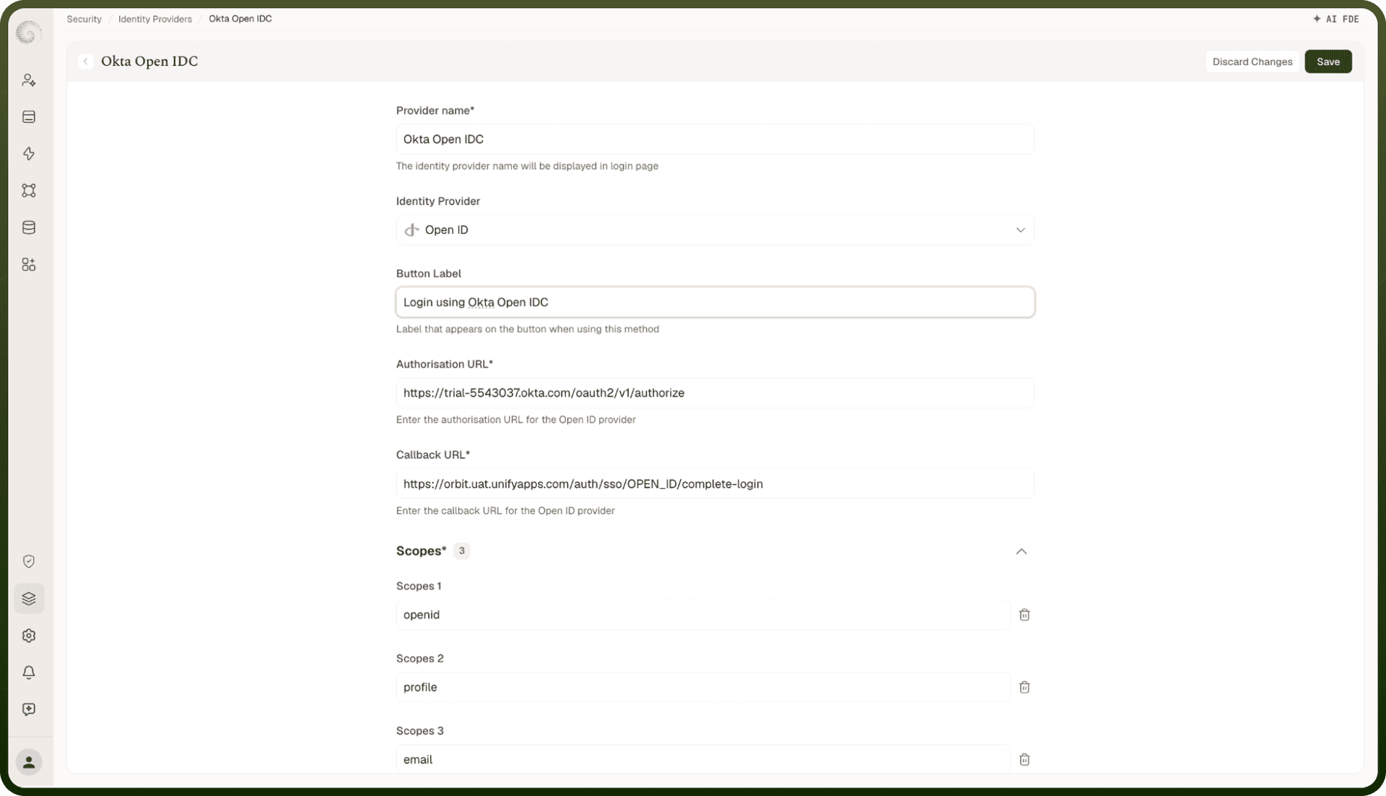This screenshot has width=1386, height=796.
Task: Open the settings gear icon
Action: point(29,636)
